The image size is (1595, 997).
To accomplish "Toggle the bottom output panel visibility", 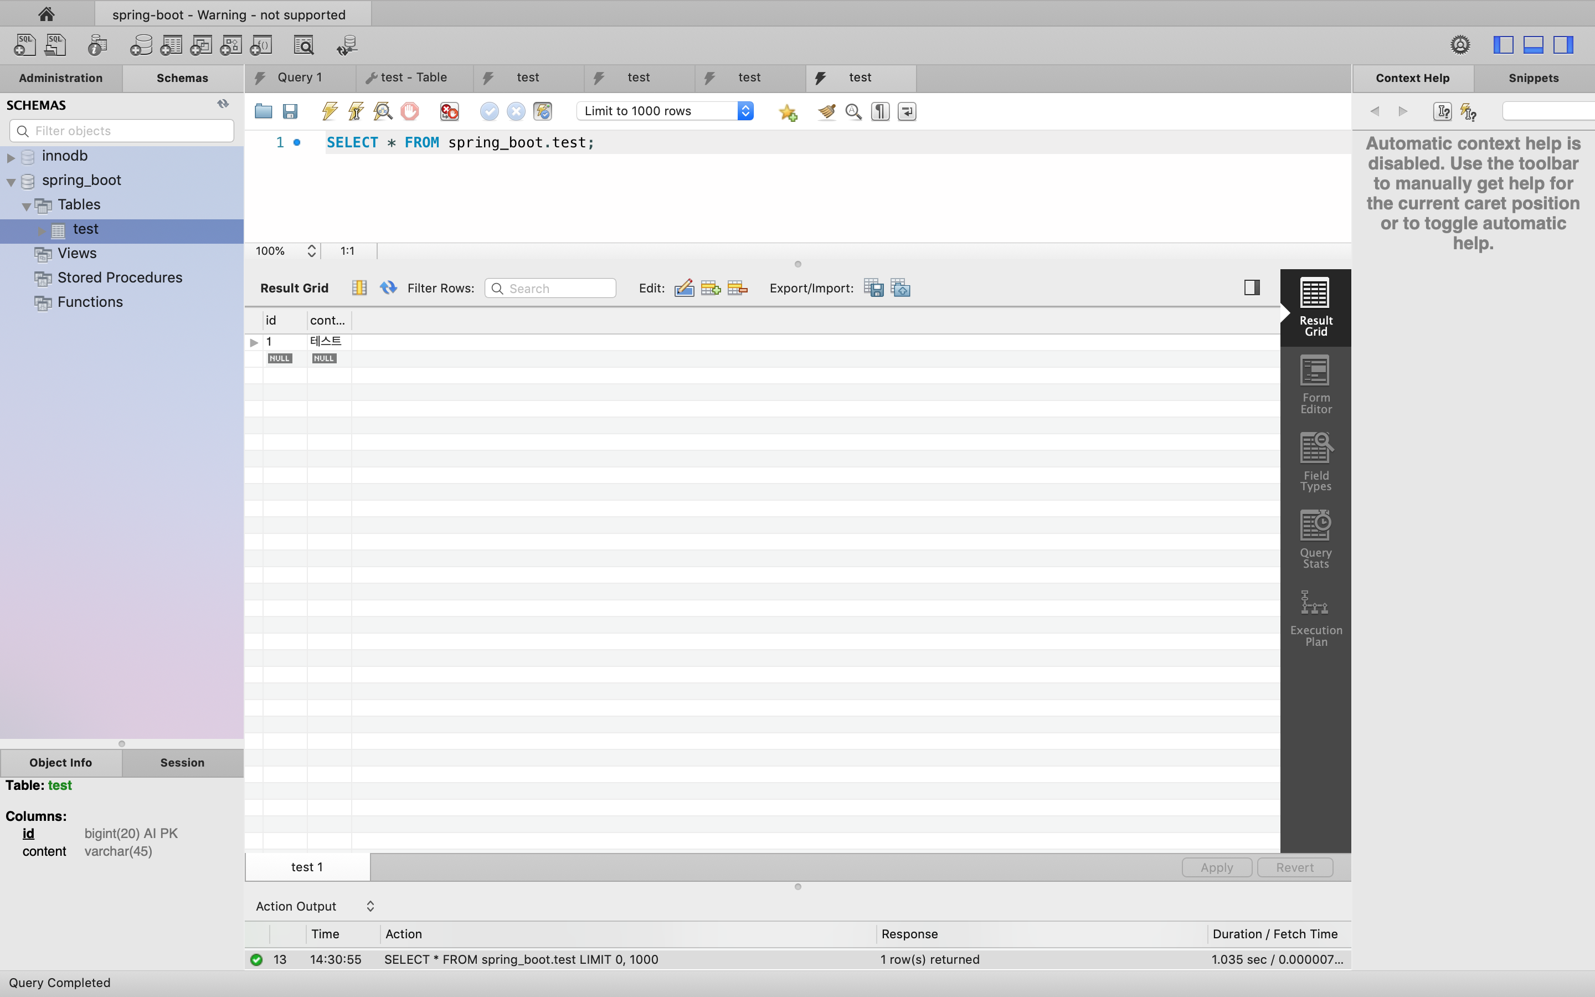I will pyautogui.click(x=1533, y=45).
